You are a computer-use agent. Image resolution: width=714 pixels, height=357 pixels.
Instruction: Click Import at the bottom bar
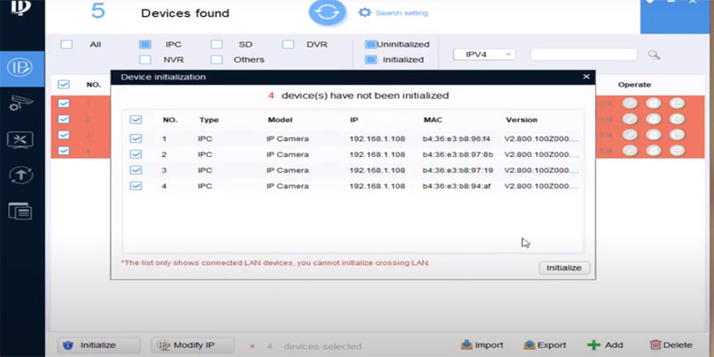(481, 345)
